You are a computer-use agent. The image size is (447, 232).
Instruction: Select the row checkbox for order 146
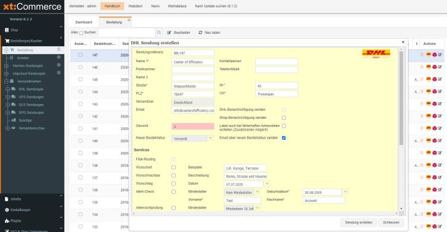pos(80,67)
